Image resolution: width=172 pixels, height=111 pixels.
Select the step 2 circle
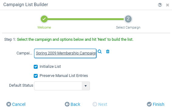pyautogui.click(x=128, y=19)
